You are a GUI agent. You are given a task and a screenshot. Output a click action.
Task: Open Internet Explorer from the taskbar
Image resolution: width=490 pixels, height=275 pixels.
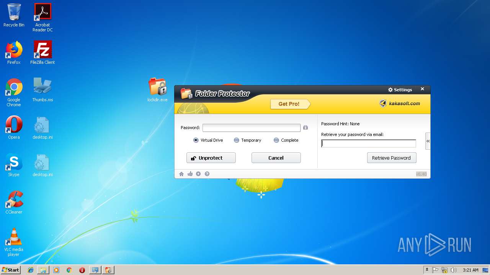(x=31, y=270)
